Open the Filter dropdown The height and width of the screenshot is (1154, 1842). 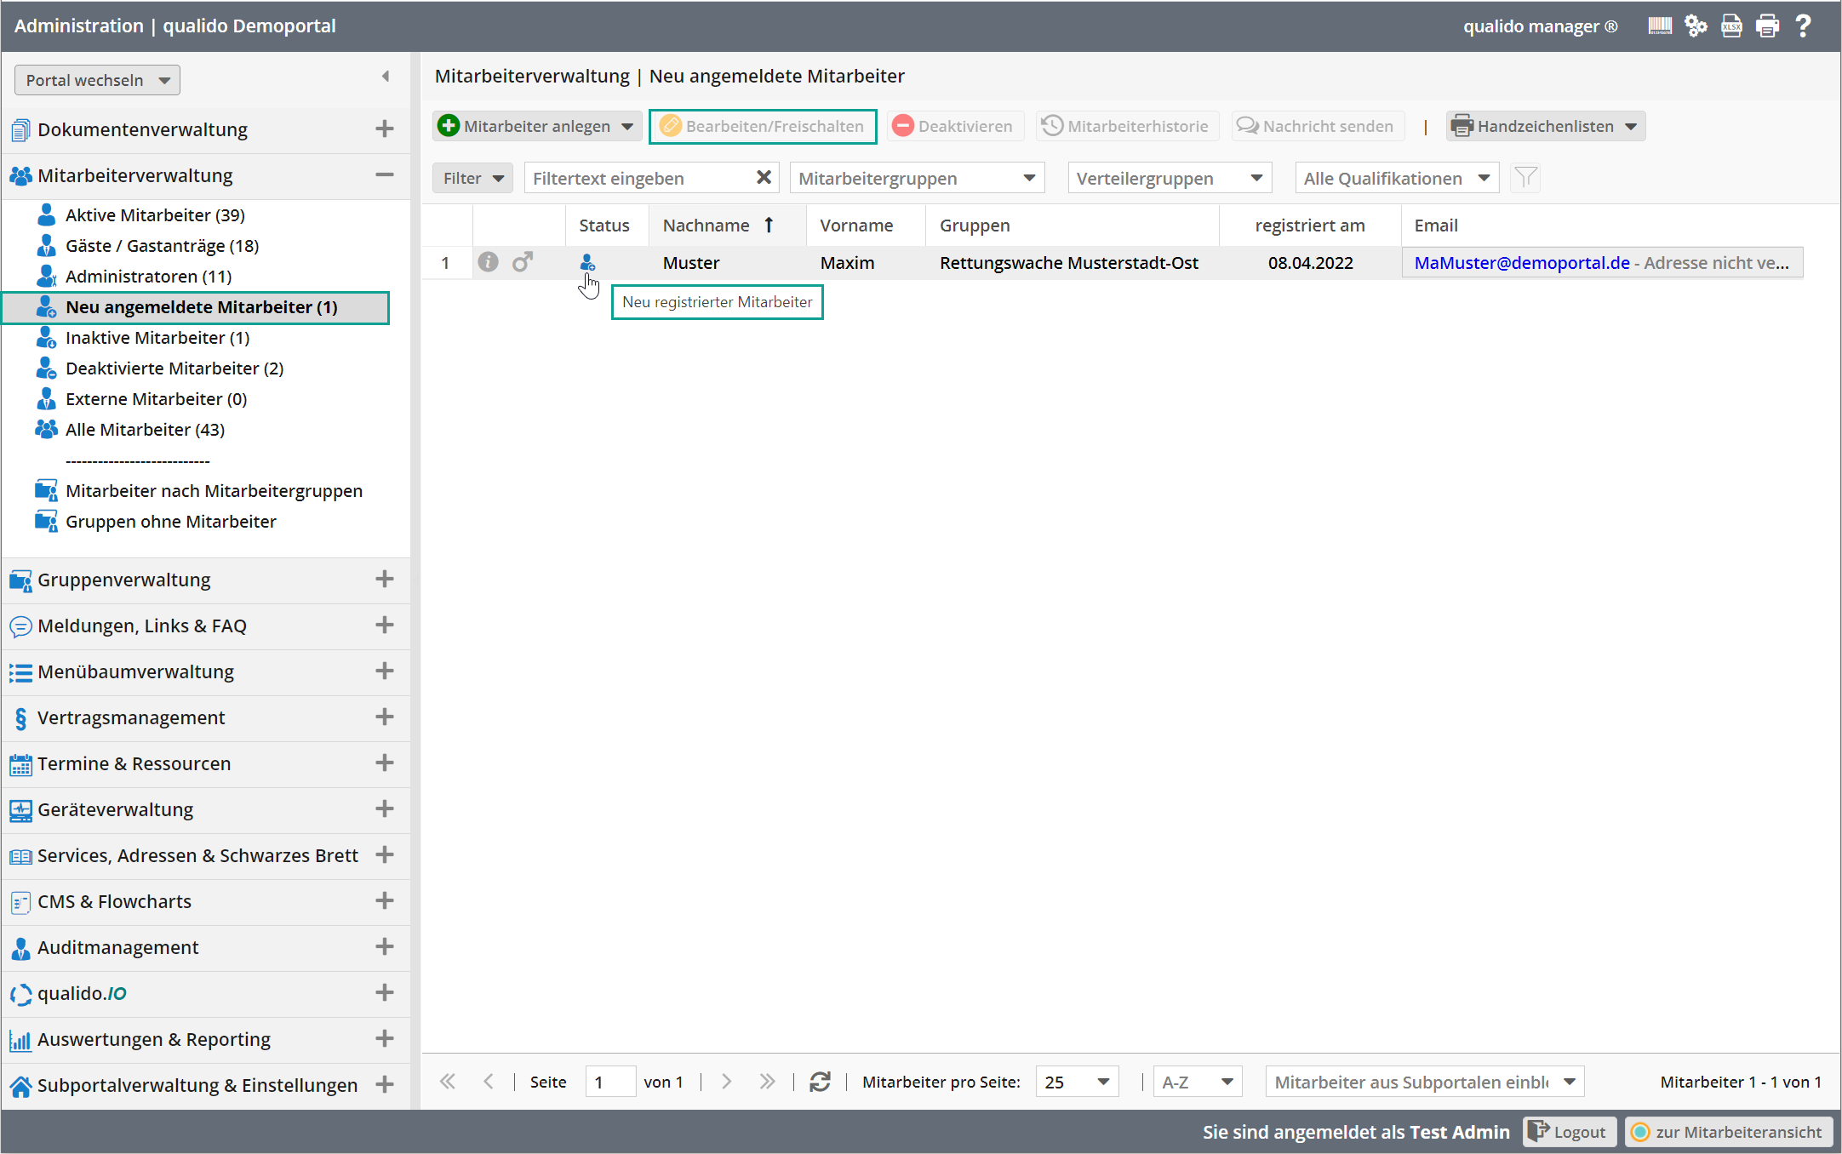pyautogui.click(x=472, y=178)
